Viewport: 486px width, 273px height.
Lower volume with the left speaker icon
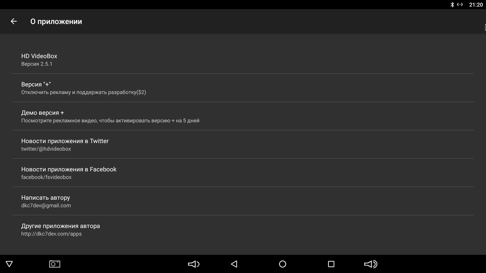[194, 264]
